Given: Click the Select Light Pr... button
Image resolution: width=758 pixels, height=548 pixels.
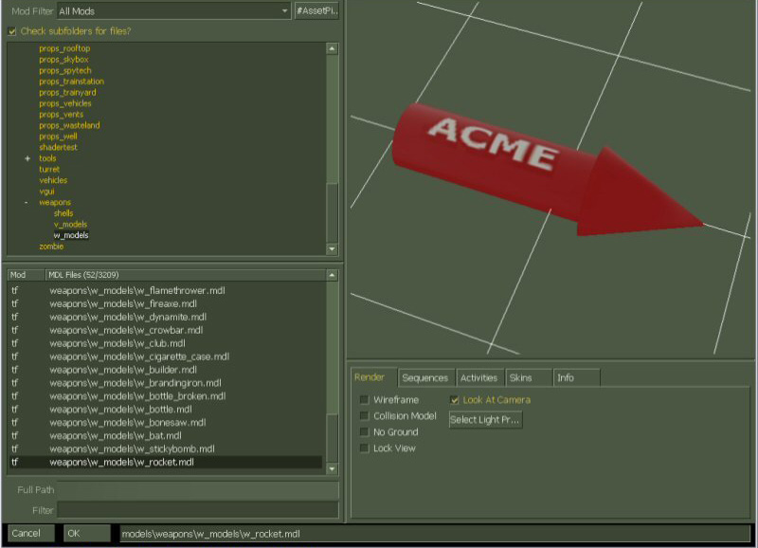Looking at the screenshot, I should click(x=485, y=420).
